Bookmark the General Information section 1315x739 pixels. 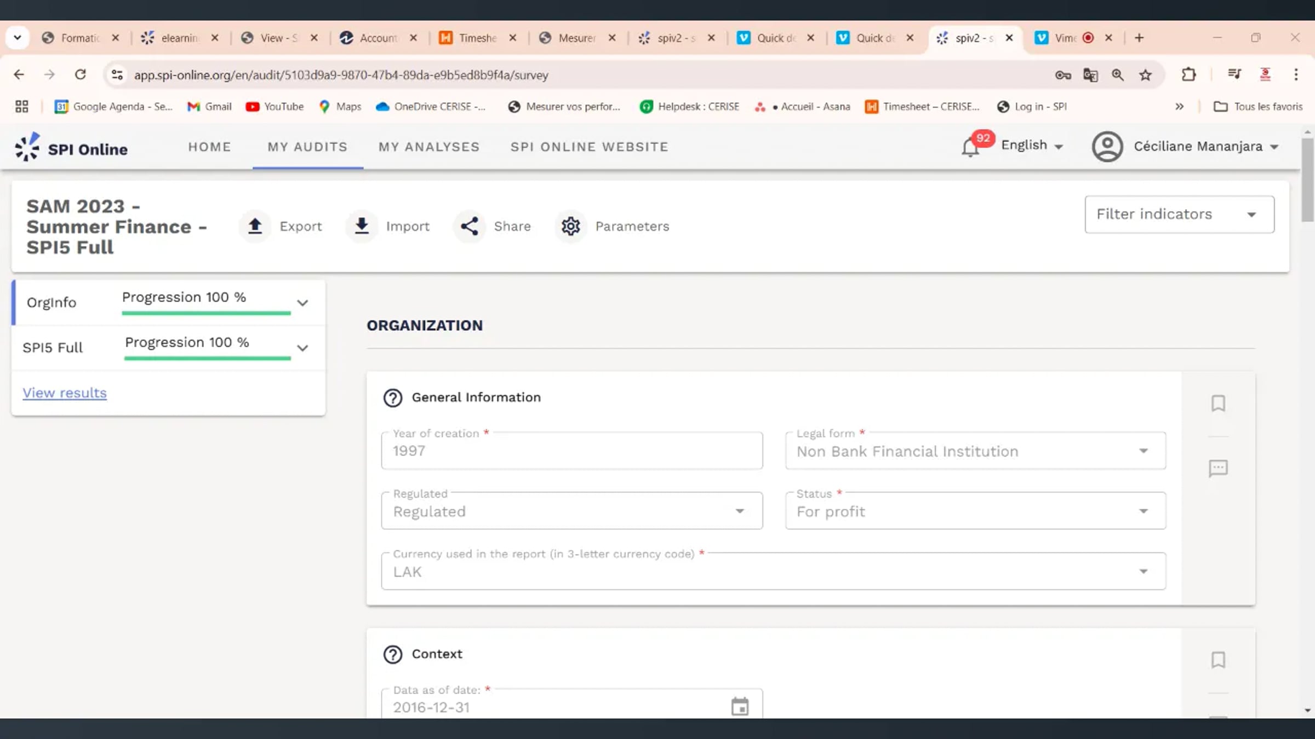coord(1219,403)
